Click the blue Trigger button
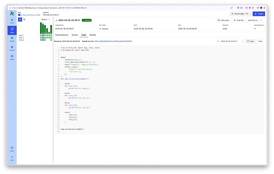This screenshot has height=174, width=274. [258, 14]
